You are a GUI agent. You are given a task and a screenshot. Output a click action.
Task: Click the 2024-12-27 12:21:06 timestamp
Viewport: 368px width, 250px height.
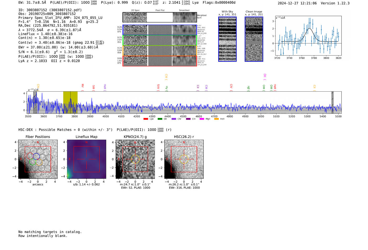(x=297, y=3)
